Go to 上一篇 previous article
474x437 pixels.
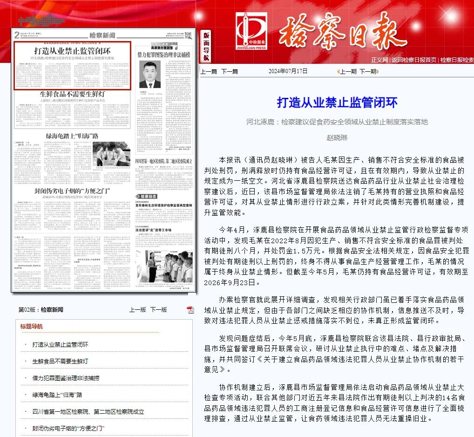click(x=209, y=71)
